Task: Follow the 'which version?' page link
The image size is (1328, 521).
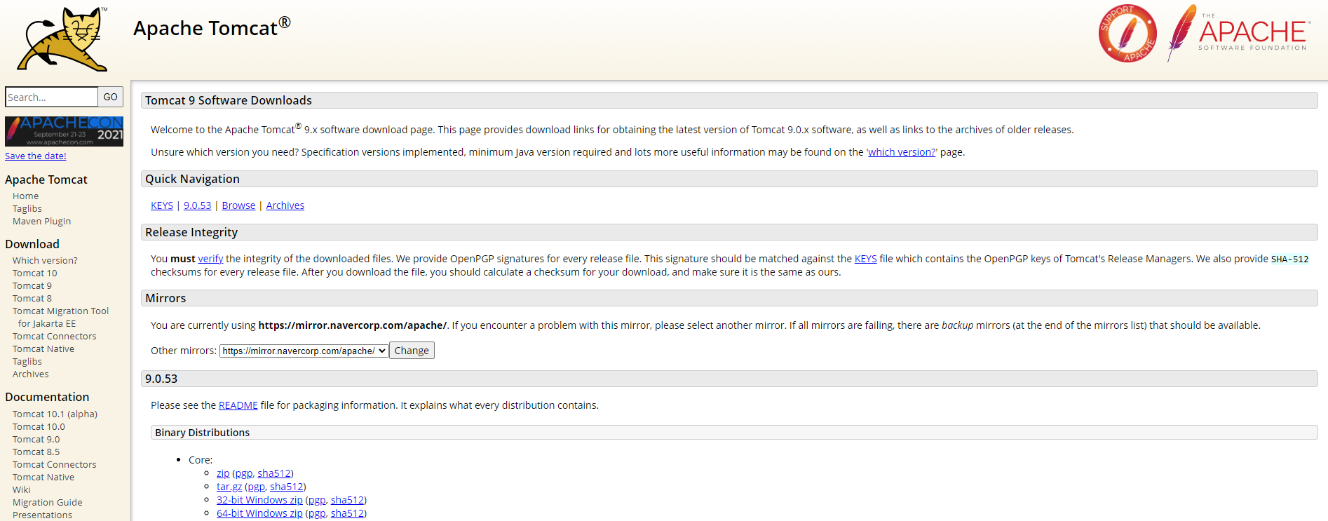Action: pos(902,152)
